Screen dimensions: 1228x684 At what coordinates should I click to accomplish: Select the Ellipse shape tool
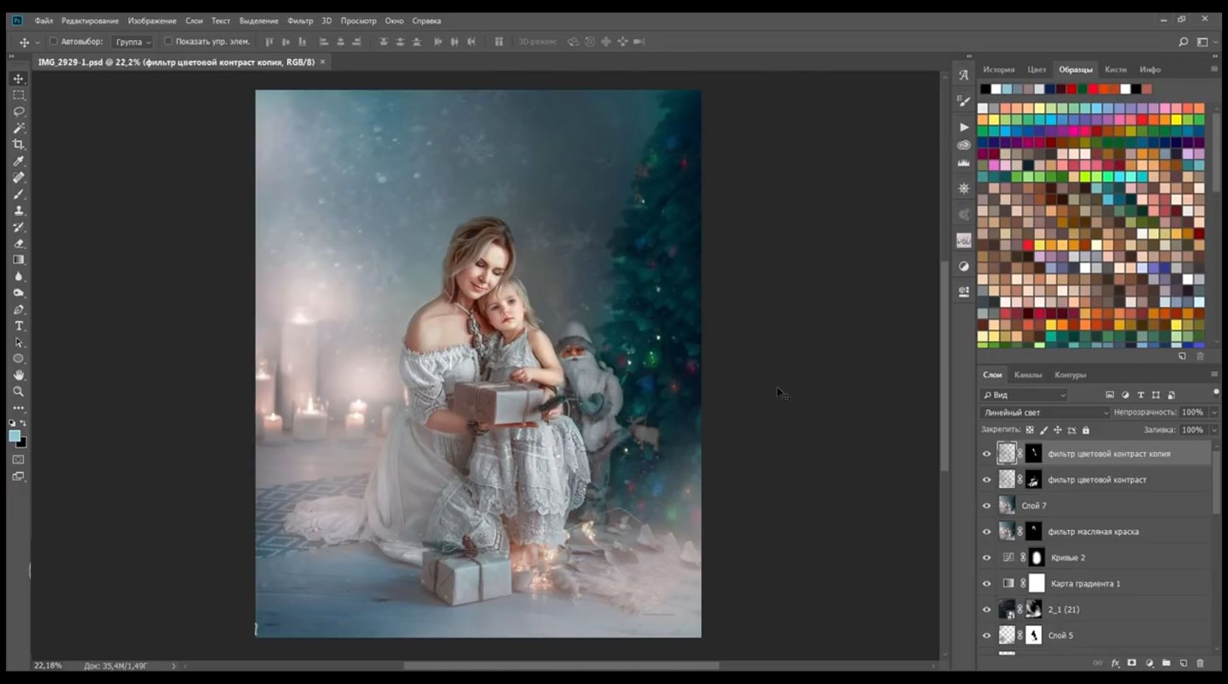18,359
